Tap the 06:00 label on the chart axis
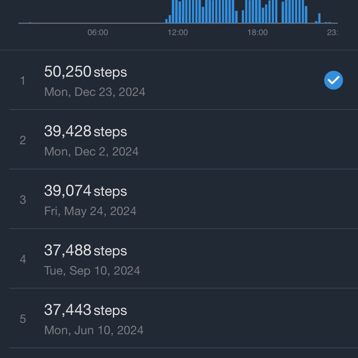 point(98,33)
